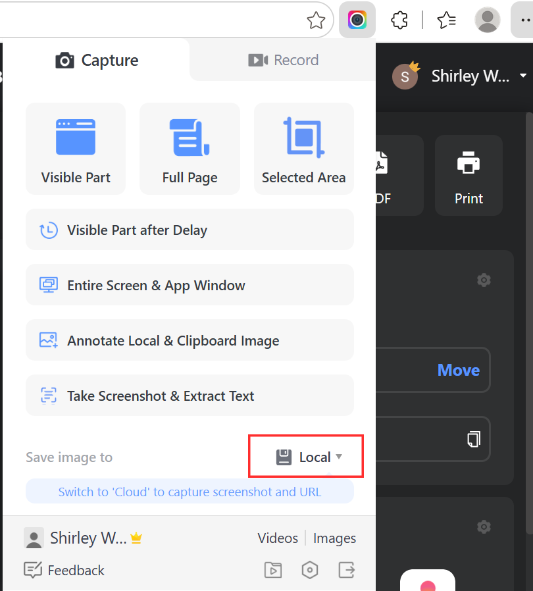533x591 pixels.
Task: Click the Move button on the page
Action: coord(459,370)
